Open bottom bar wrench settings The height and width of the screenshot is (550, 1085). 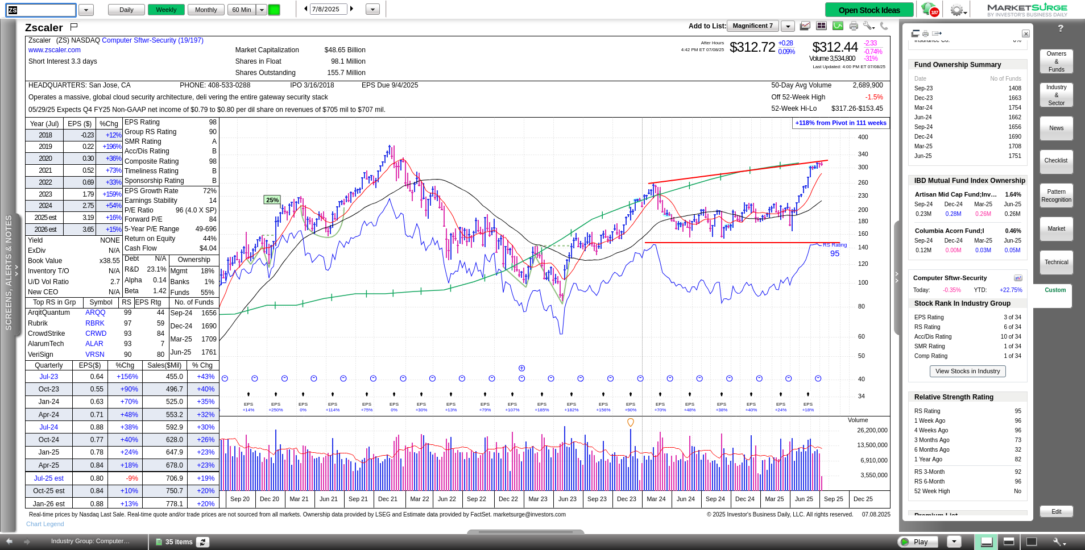[x=1059, y=542]
